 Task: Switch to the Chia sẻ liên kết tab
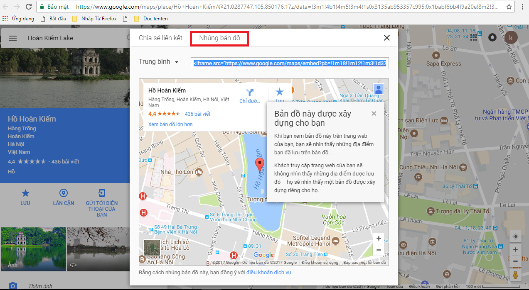pos(160,38)
